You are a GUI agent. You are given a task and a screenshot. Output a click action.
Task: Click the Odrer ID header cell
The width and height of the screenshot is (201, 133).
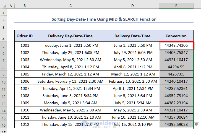tap(25, 36)
